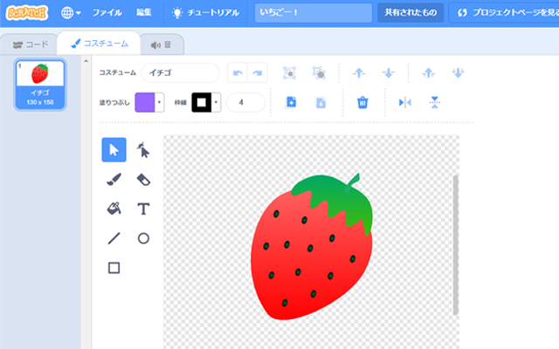Image resolution: width=559 pixels, height=349 pixels.
Task: Click the Paste icon
Action: pyautogui.click(x=321, y=103)
